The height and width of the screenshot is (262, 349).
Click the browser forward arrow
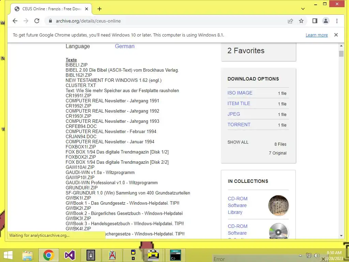tap(26, 21)
